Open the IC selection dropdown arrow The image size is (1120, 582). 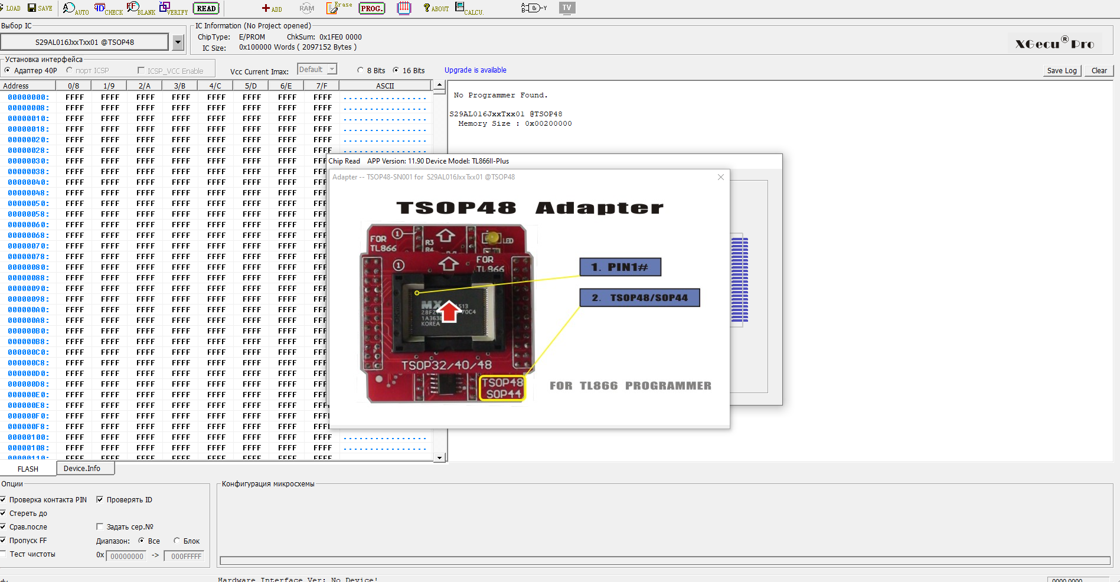(178, 42)
